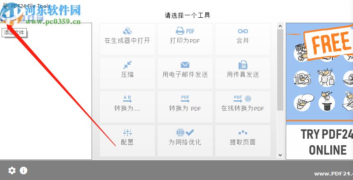Select the 转换为 PDF tool
353x180 pixels.
click(185, 107)
